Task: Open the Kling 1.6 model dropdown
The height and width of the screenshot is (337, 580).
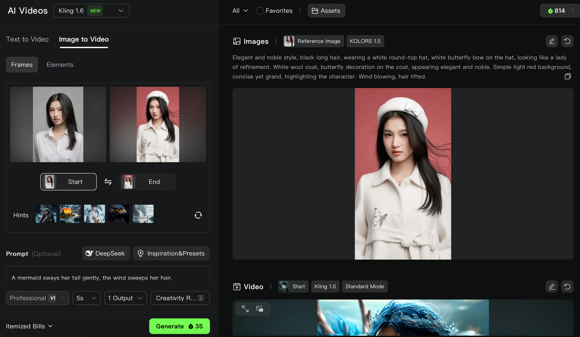Action: click(x=91, y=11)
